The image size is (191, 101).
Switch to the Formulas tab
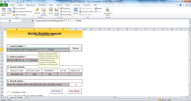tap(42, 5)
